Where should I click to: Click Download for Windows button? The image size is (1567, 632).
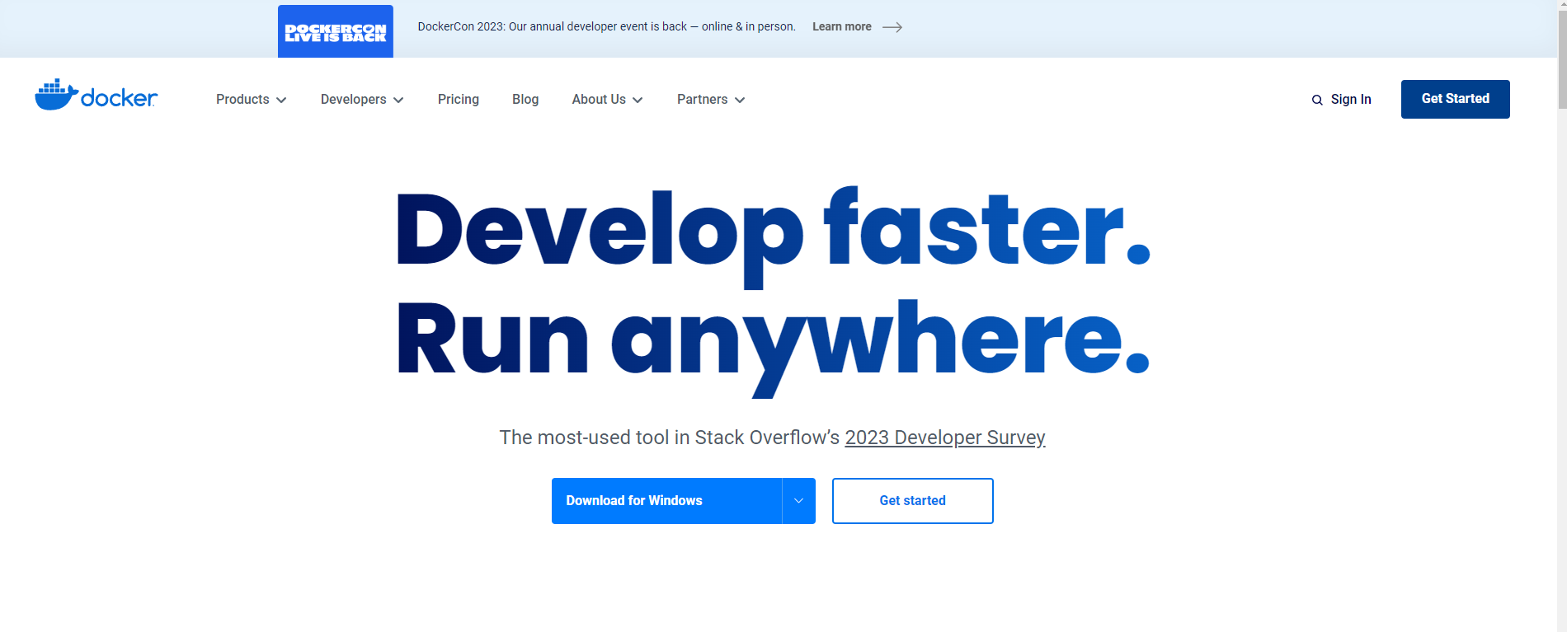click(x=666, y=501)
